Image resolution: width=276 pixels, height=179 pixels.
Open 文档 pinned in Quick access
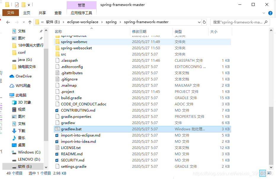click(x=22, y=31)
